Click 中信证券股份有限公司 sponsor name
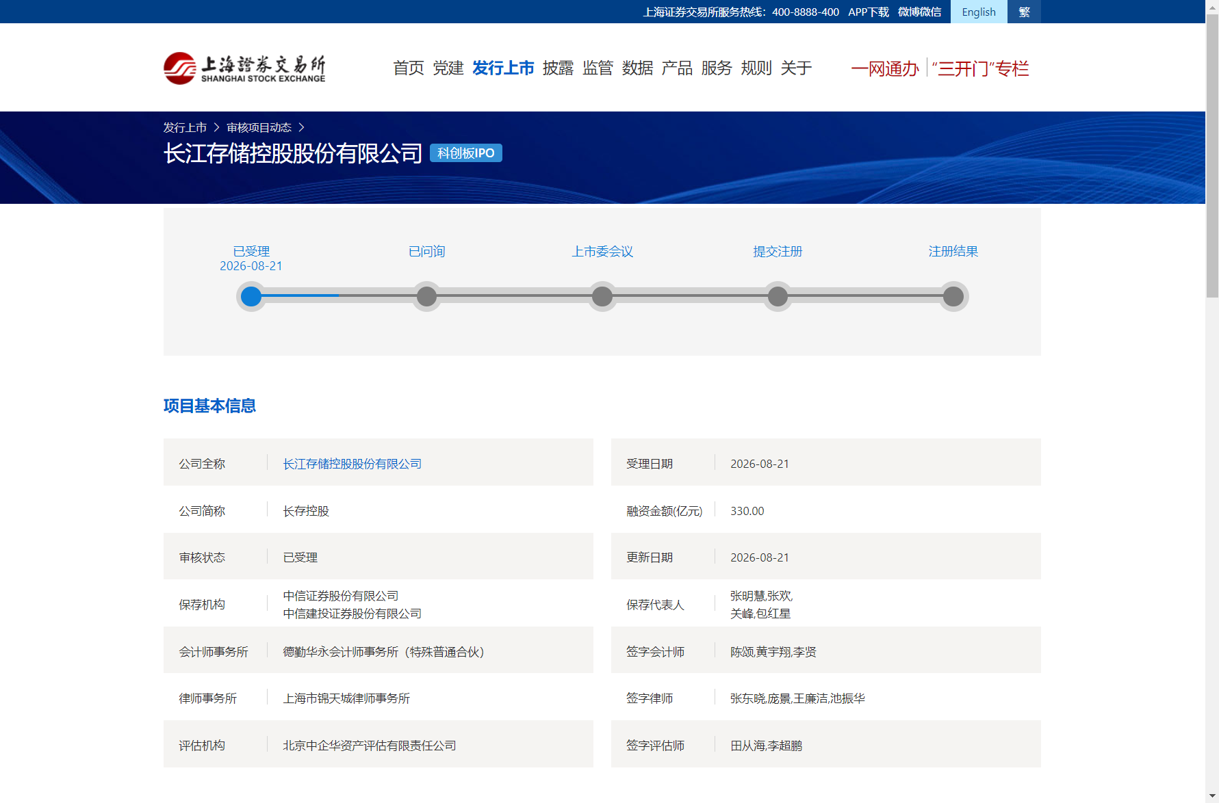Viewport: 1219px width, 803px height. 341,596
